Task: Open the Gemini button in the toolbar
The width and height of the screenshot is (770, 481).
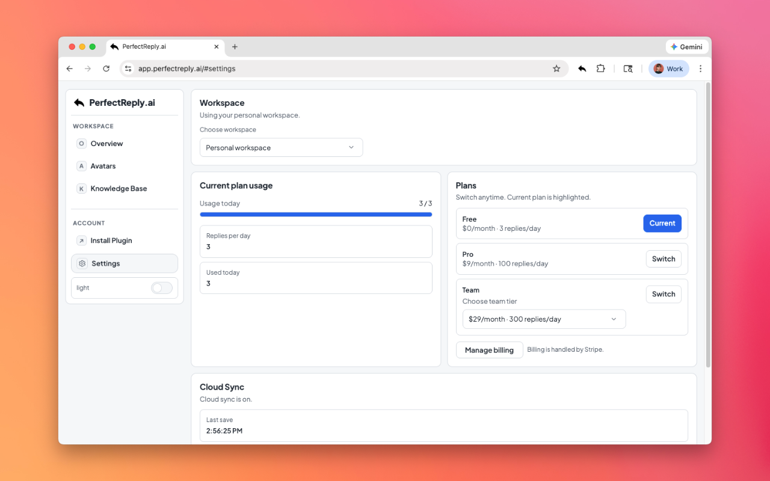Action: click(686, 46)
